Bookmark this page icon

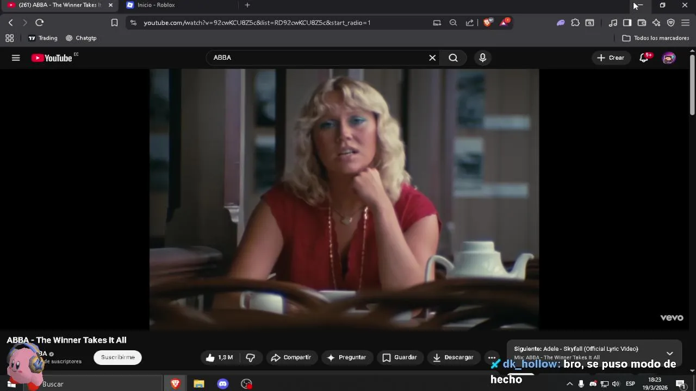pyautogui.click(x=114, y=23)
